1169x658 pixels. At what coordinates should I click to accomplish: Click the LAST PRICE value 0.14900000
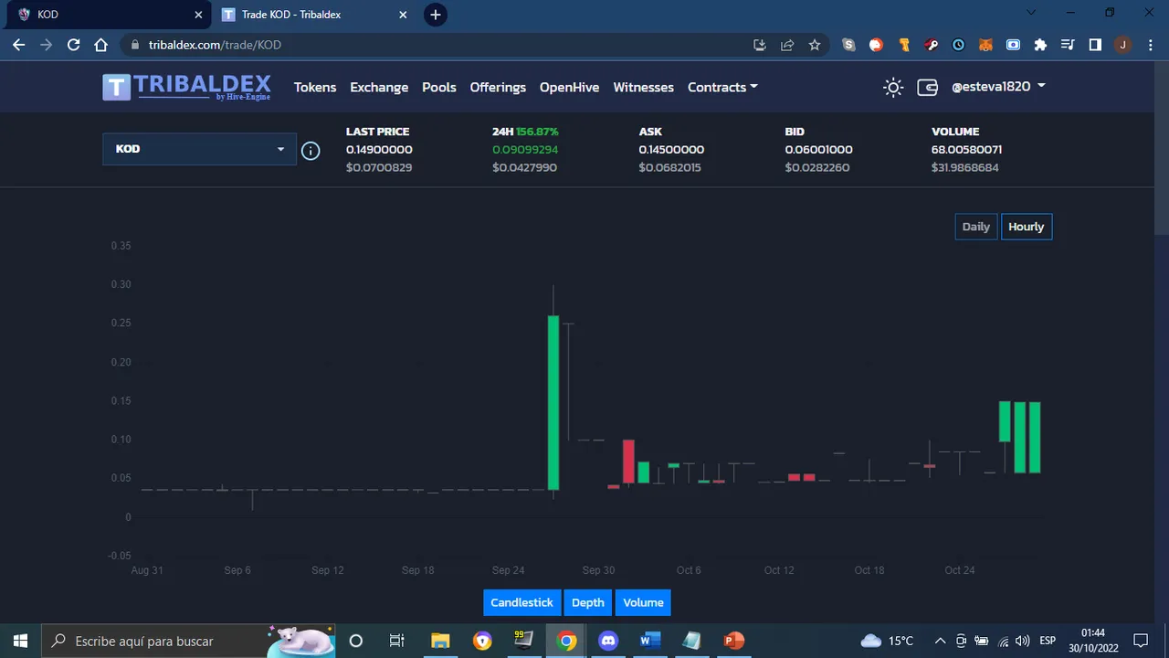coord(379,150)
